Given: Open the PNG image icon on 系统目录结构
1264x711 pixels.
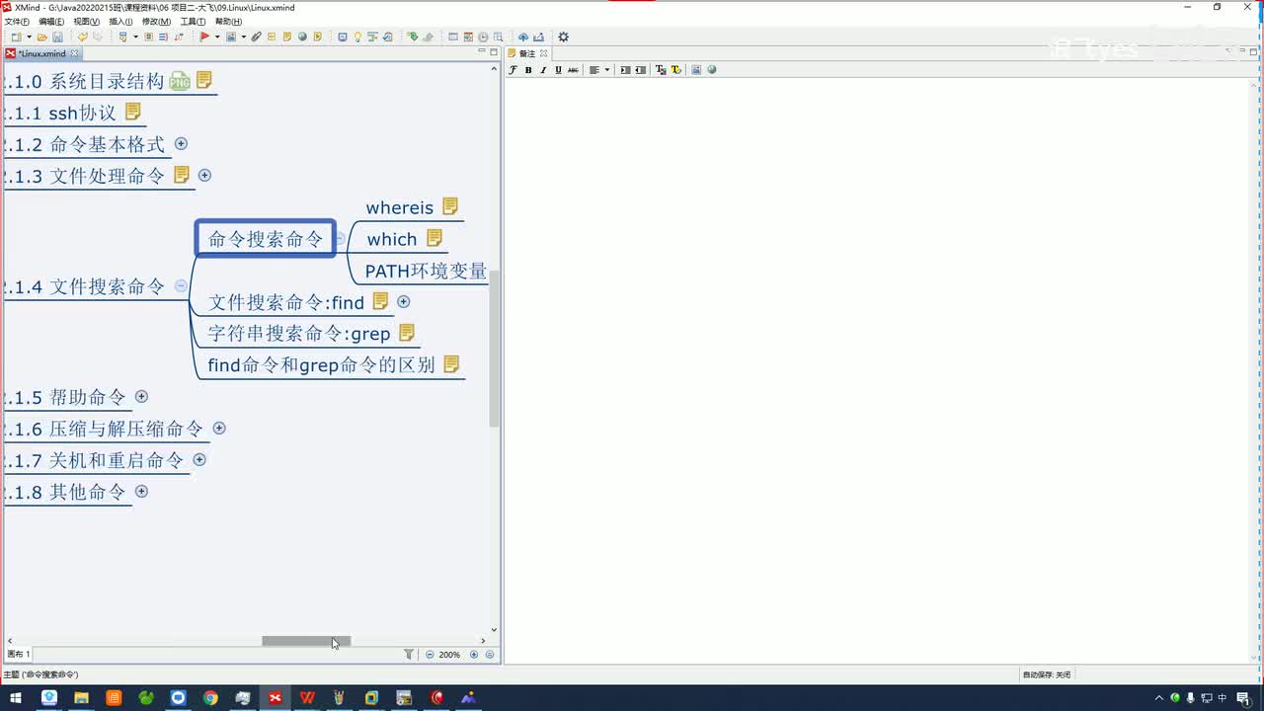Looking at the screenshot, I should (x=179, y=81).
